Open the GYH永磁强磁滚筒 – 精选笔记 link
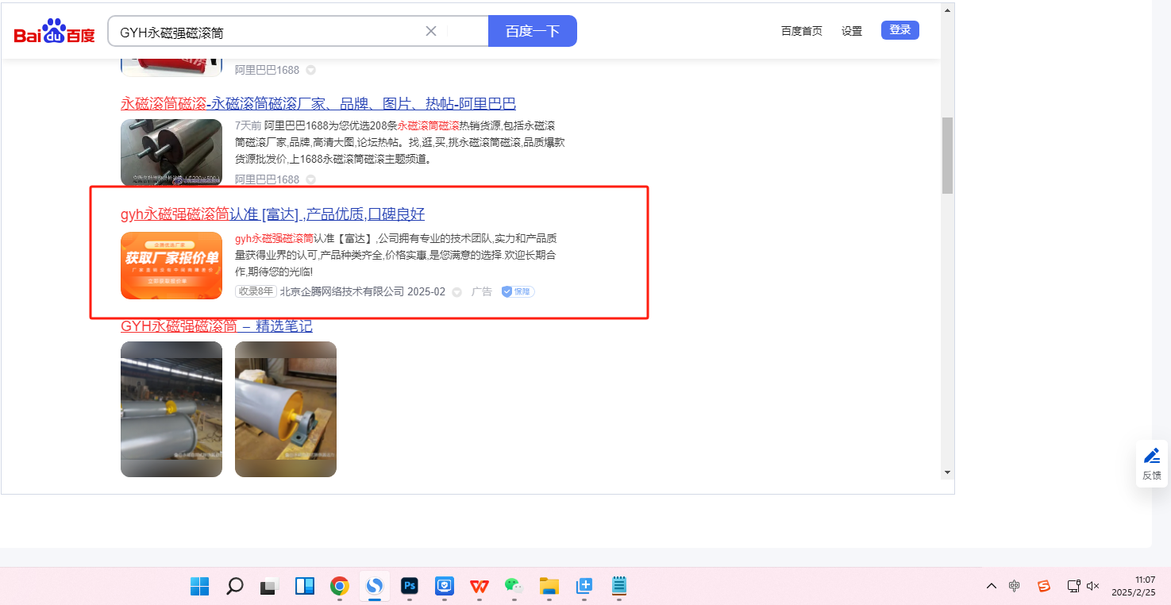 pos(217,326)
